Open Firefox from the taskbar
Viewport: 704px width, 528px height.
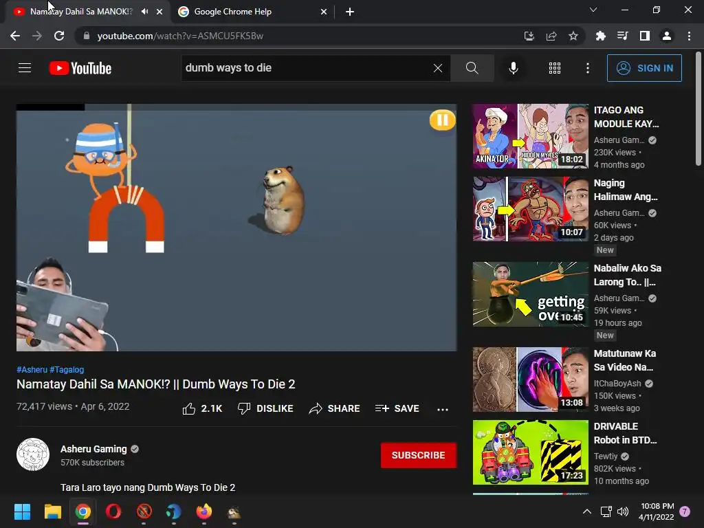click(204, 511)
